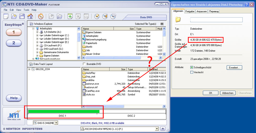Click the Selected File Type(s) list icon
This screenshot has width=256, height=133.
click(x=162, y=24)
